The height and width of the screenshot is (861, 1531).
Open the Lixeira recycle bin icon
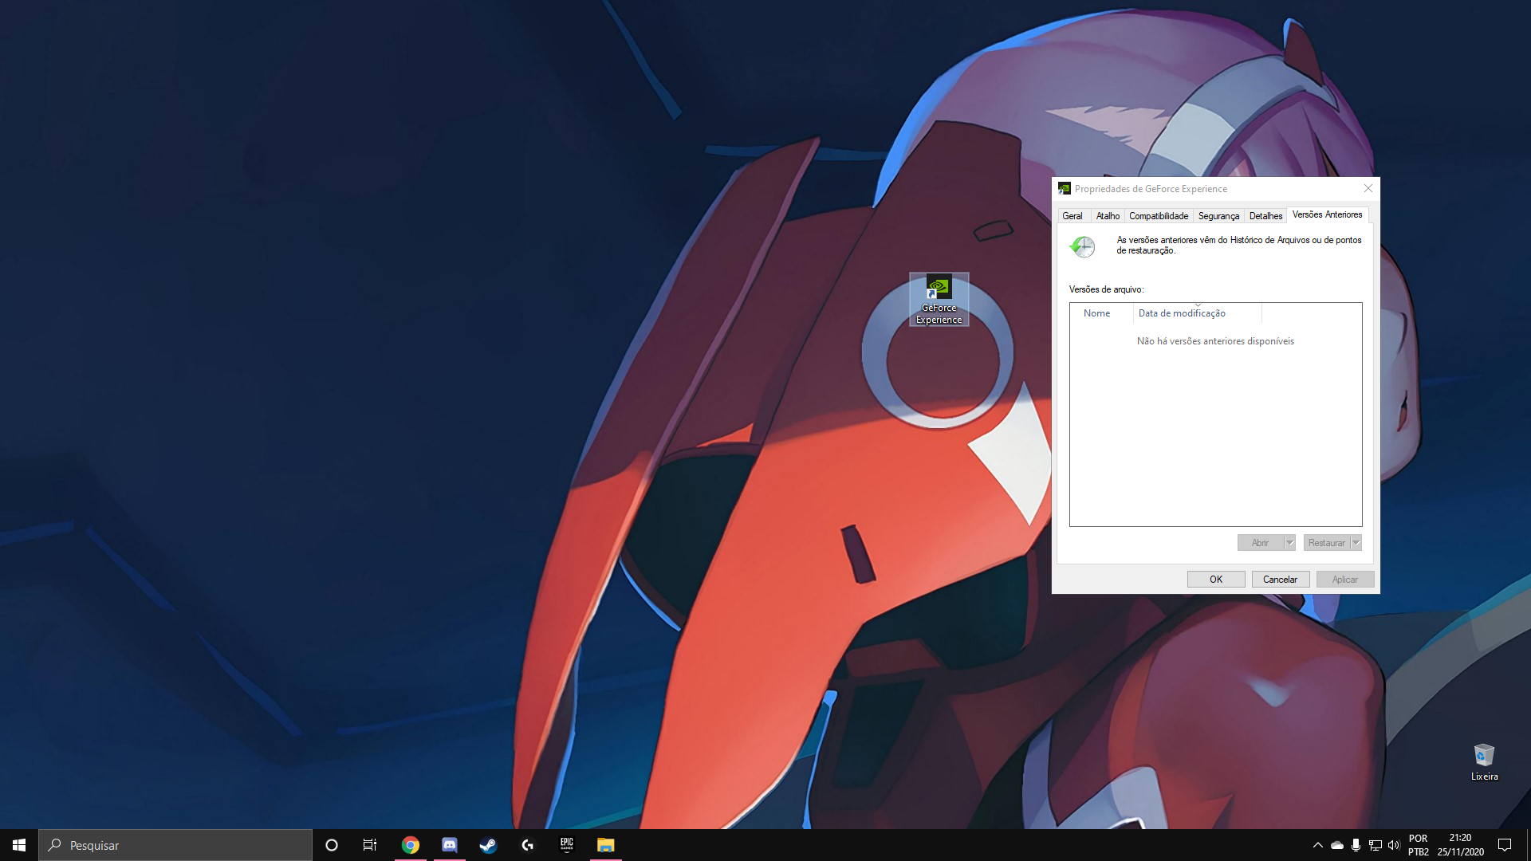coord(1484,762)
